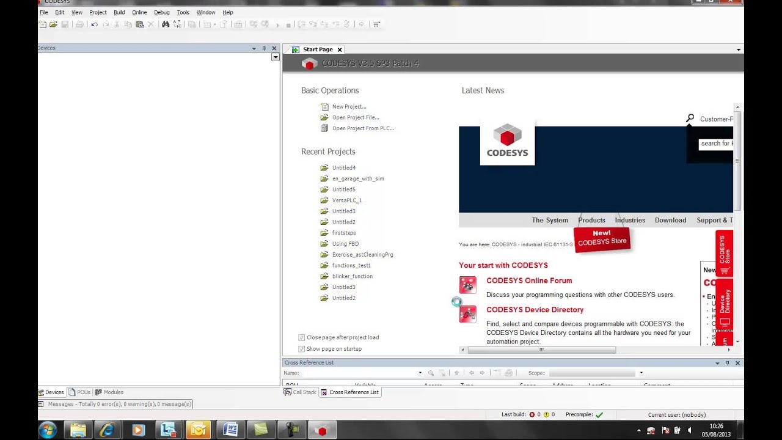Click the Open Project From PLC... link

click(x=363, y=128)
